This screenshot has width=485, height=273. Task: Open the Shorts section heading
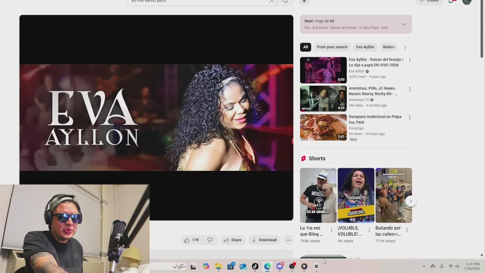pyautogui.click(x=317, y=158)
